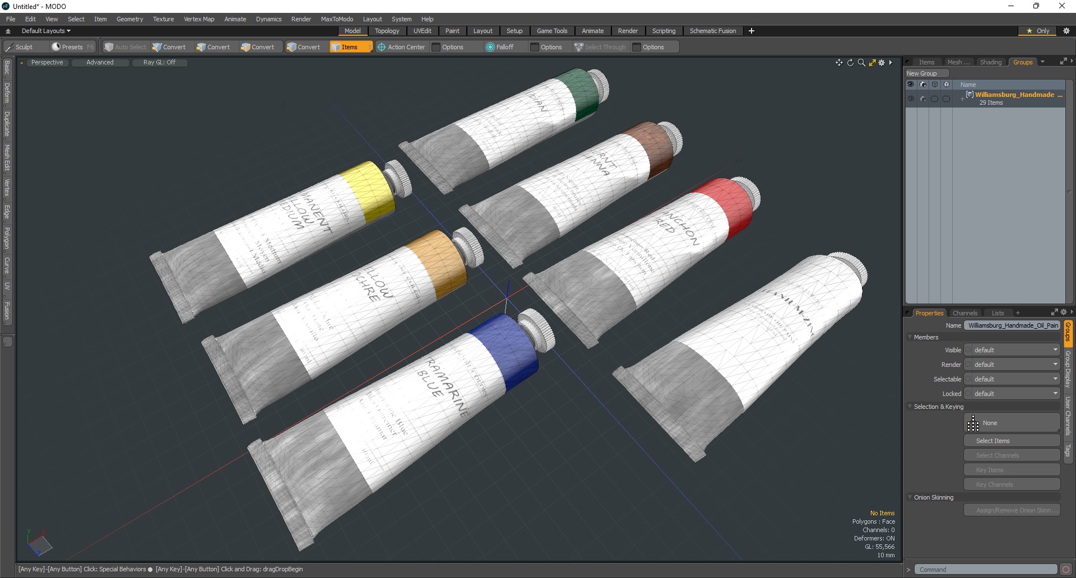Image resolution: width=1076 pixels, height=578 pixels.
Task: Click viewport rotate icon
Action: (850, 63)
